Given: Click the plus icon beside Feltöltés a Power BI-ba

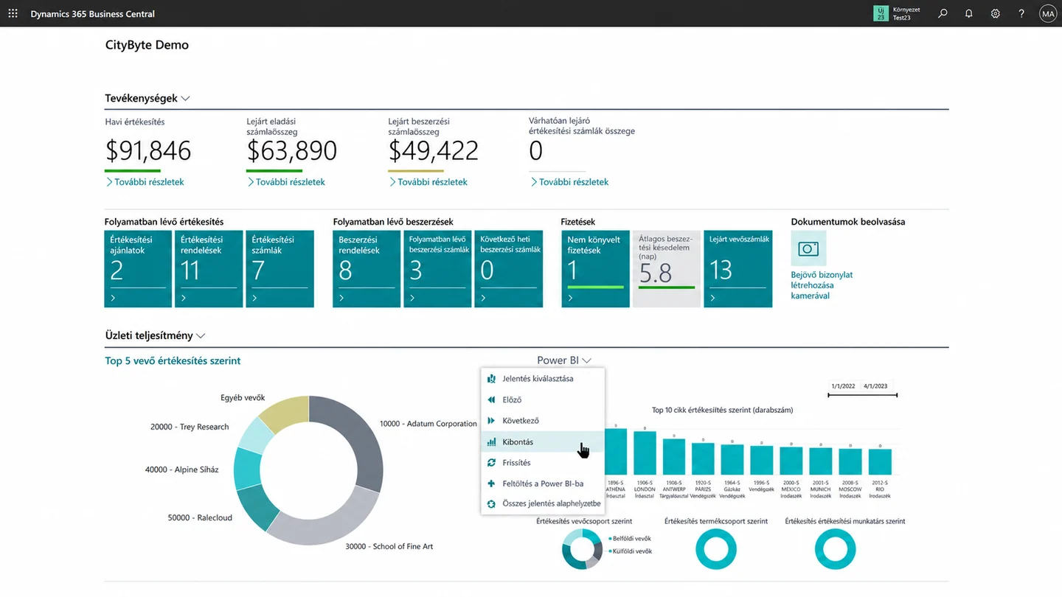Looking at the screenshot, I should coord(492,483).
